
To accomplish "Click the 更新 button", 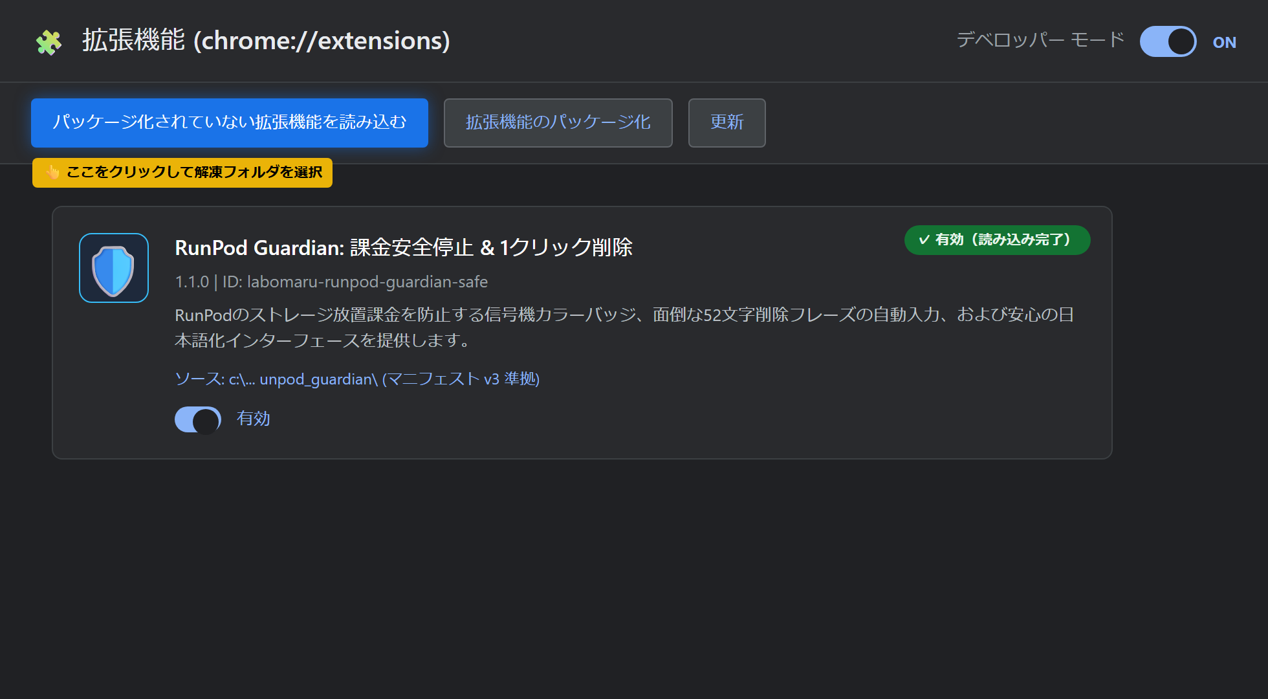I will tap(727, 123).
